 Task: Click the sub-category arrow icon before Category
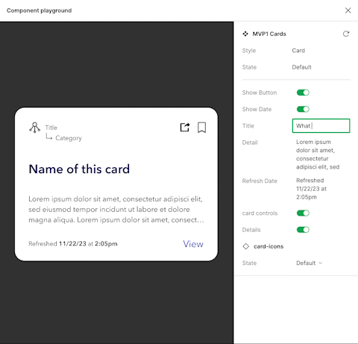(49, 137)
